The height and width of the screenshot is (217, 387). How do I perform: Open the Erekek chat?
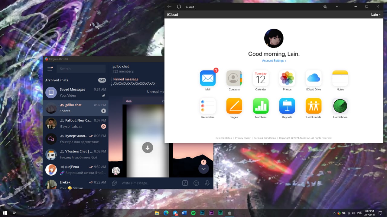76,183
